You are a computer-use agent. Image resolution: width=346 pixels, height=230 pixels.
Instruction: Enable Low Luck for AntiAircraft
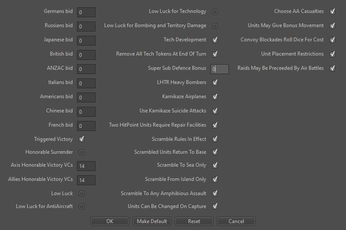pos(82,206)
